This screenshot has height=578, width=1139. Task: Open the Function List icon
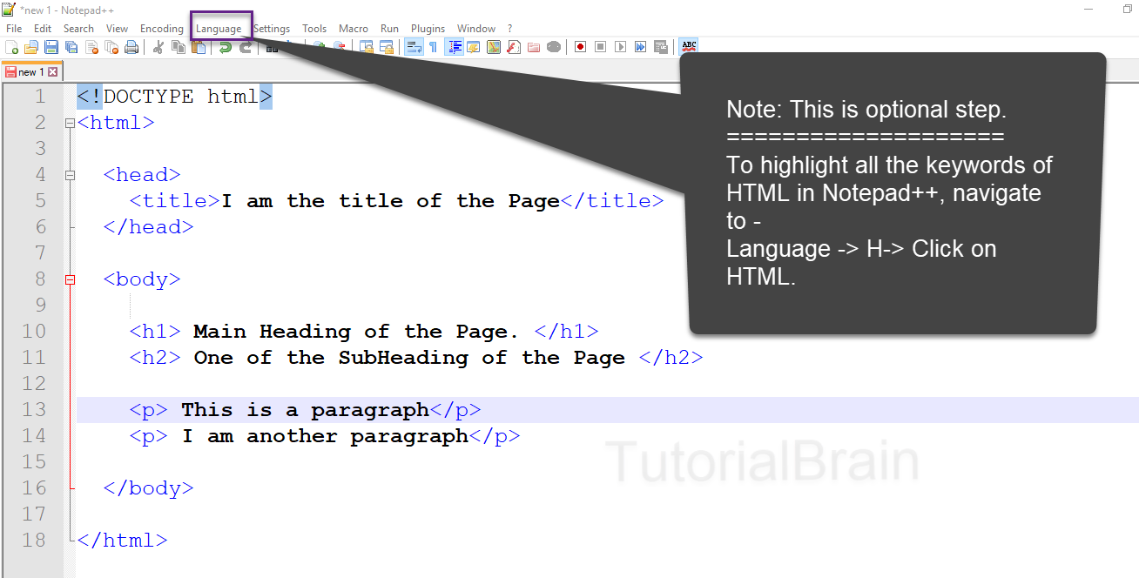pos(513,47)
